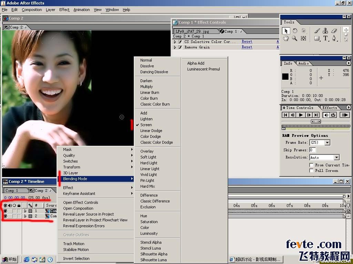Image resolution: width=353 pixels, height=264 pixels.
Task: Select the arrow Selection tool
Action: pyautogui.click(x=286, y=31)
